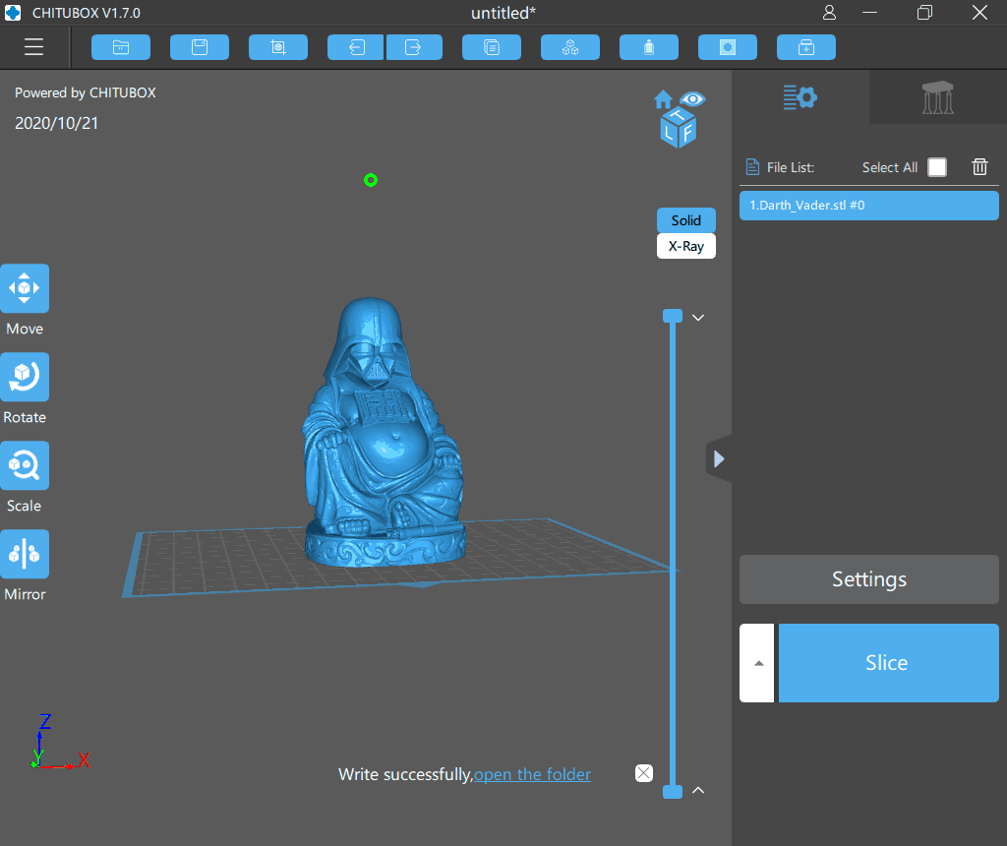Viewport: 1007px width, 846px height.
Task: Select the Move tool
Action: point(25,288)
